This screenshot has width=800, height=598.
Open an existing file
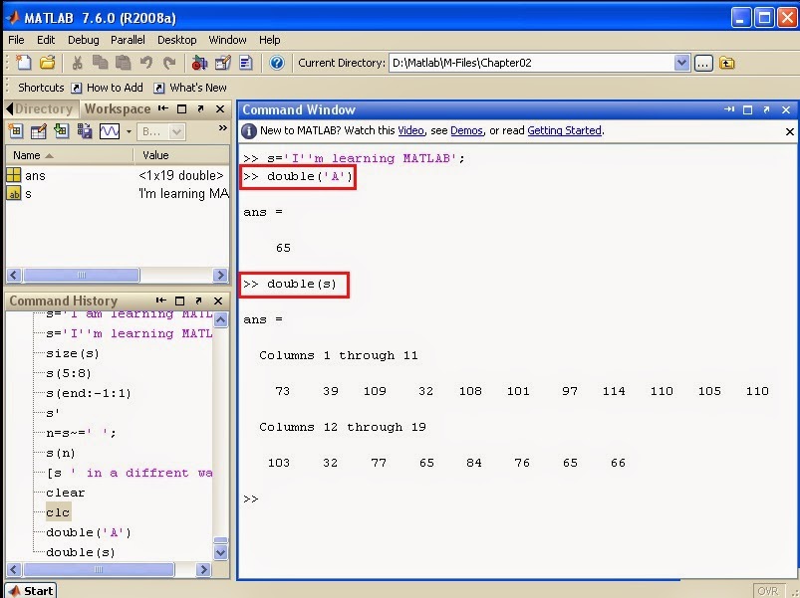pos(47,62)
